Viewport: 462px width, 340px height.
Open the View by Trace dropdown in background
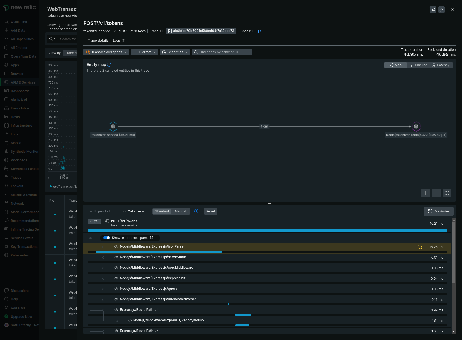70,53
